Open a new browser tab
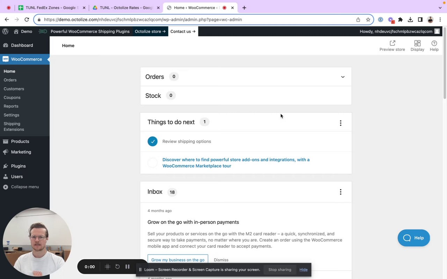The width and height of the screenshot is (447, 279). pos(244,8)
